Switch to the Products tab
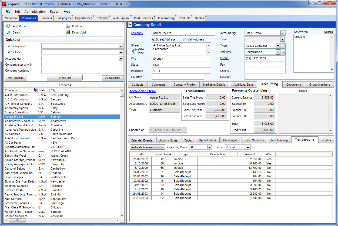This screenshot has width=338, height=226. [185, 18]
